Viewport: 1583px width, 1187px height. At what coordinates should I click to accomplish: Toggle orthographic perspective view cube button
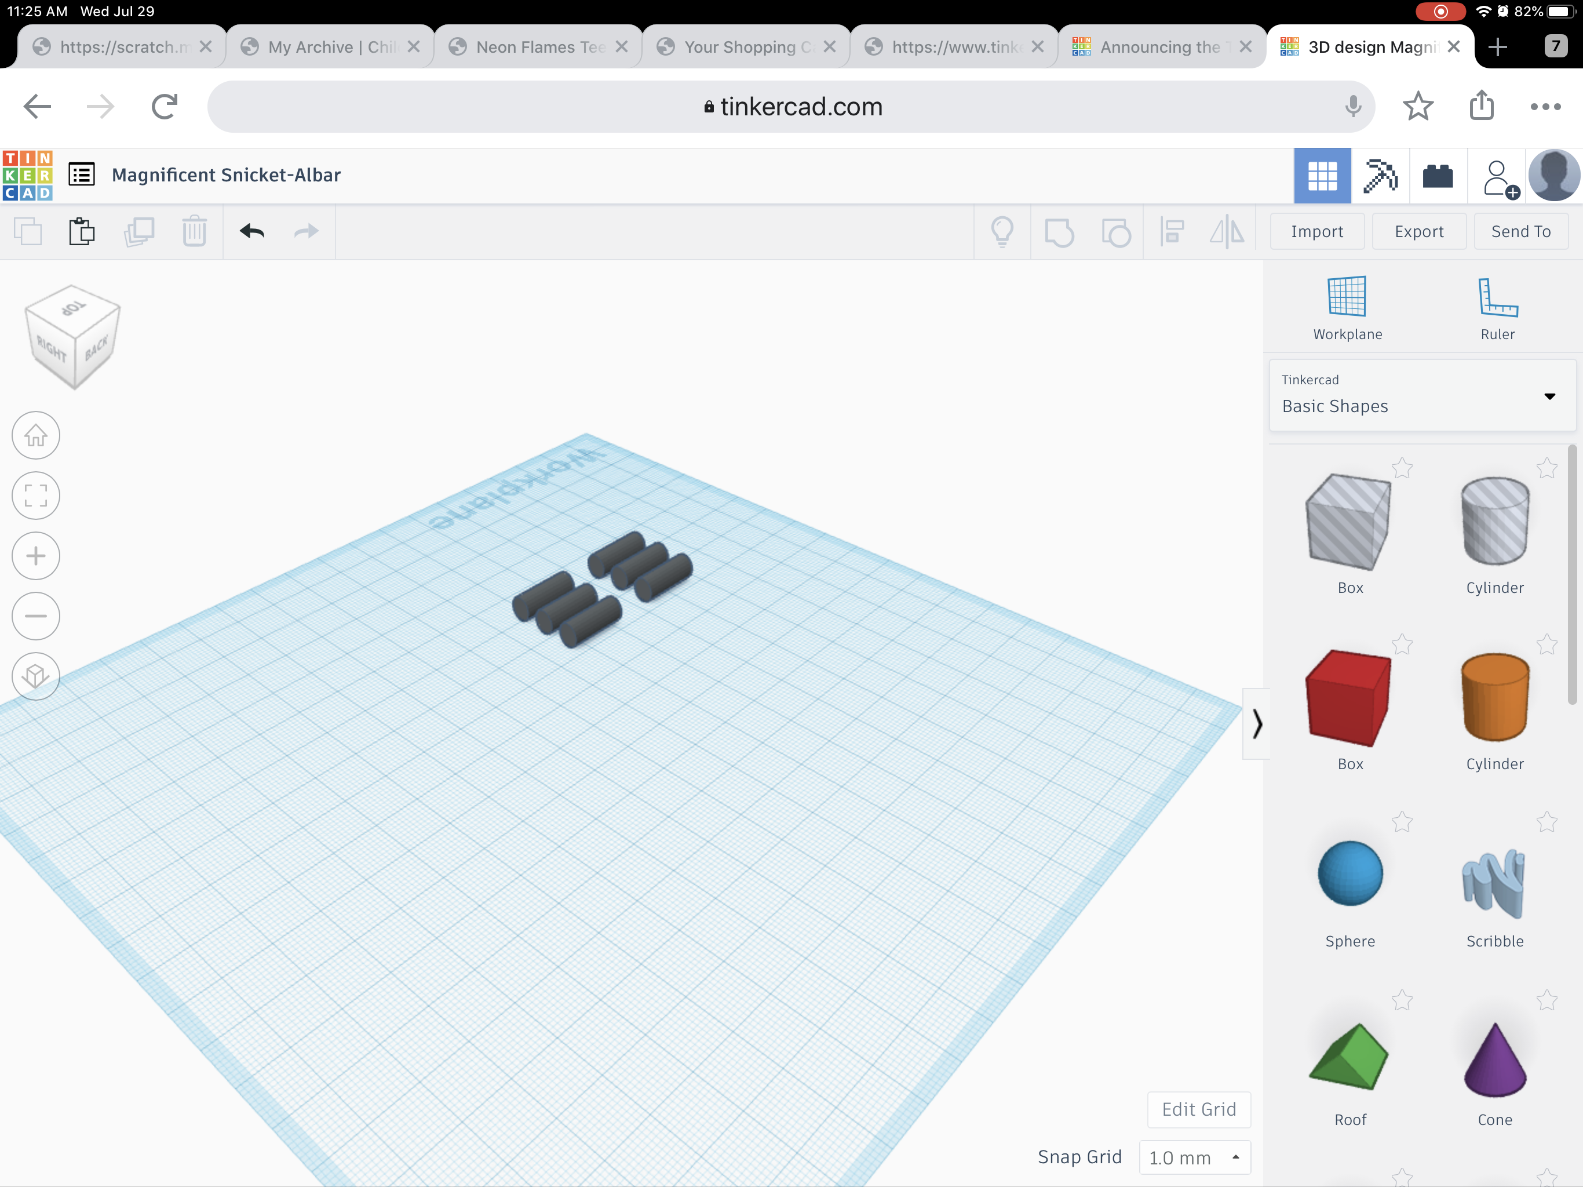point(36,676)
